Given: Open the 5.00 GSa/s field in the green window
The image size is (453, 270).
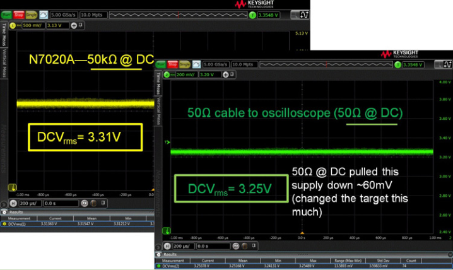Looking at the screenshot, I should (x=216, y=64).
